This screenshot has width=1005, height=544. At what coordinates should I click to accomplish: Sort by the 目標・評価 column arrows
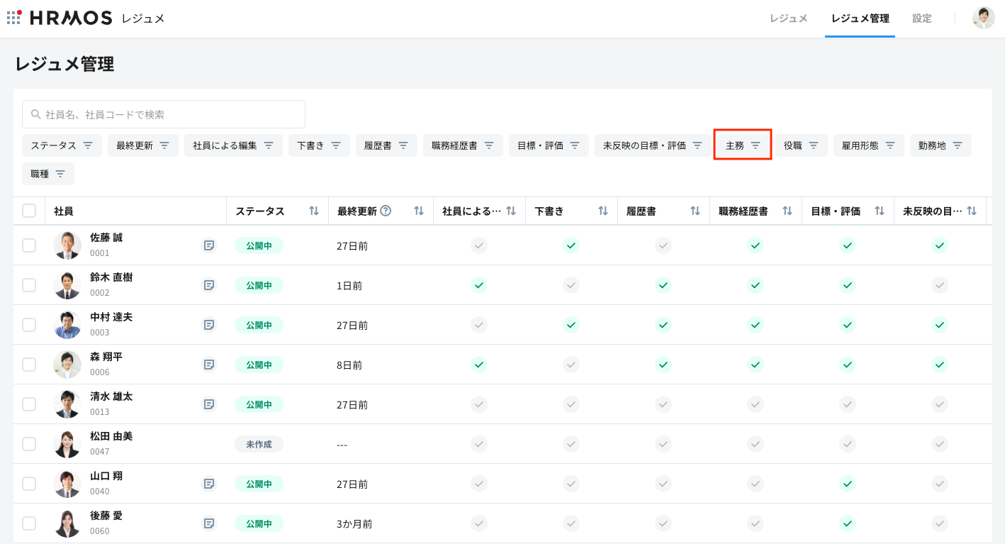click(880, 211)
